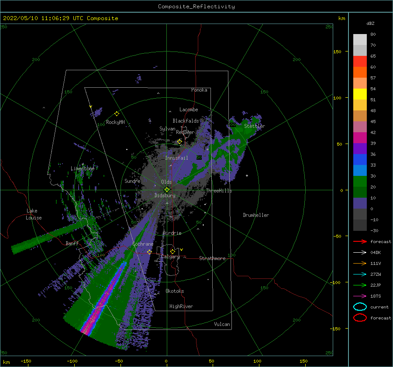The image size is (393, 367).
Task: Select the Drumheller label
Action: (256, 215)
